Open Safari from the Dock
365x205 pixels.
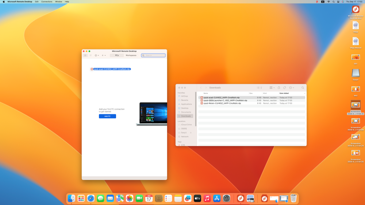tap(91, 198)
